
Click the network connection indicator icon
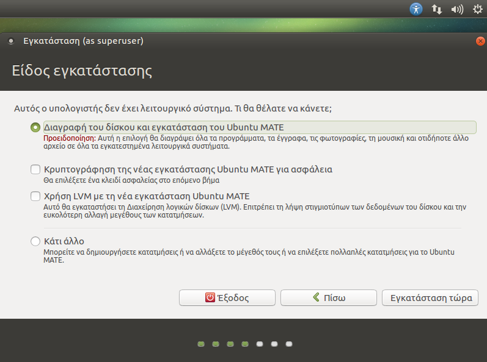click(x=437, y=9)
